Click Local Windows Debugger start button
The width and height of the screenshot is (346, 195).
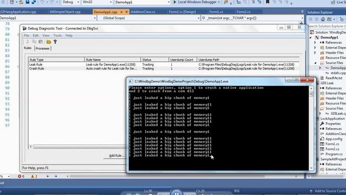tap(195, 2)
